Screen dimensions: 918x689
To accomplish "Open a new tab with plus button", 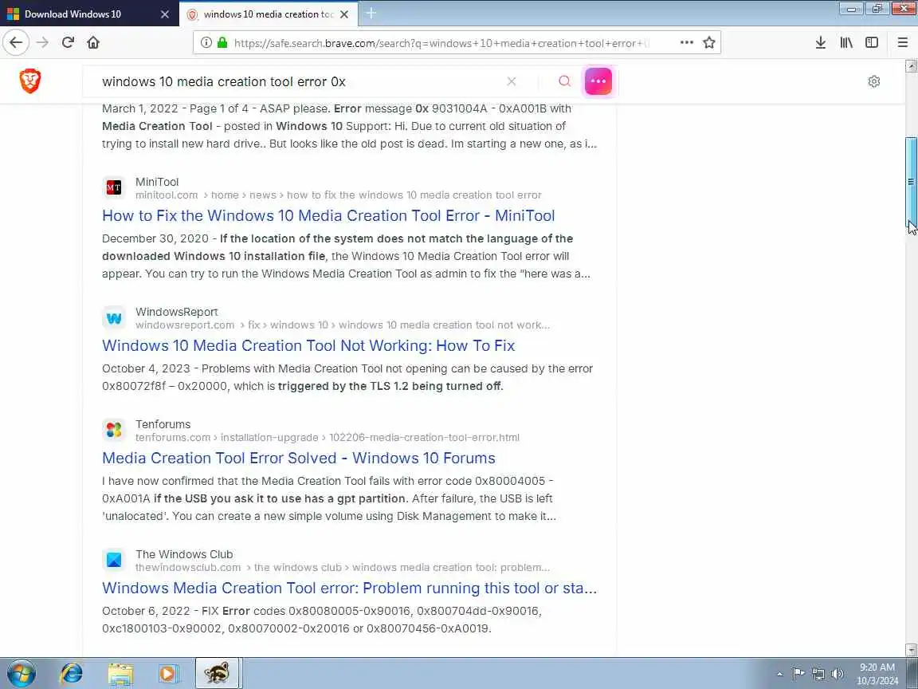I will pyautogui.click(x=371, y=14).
